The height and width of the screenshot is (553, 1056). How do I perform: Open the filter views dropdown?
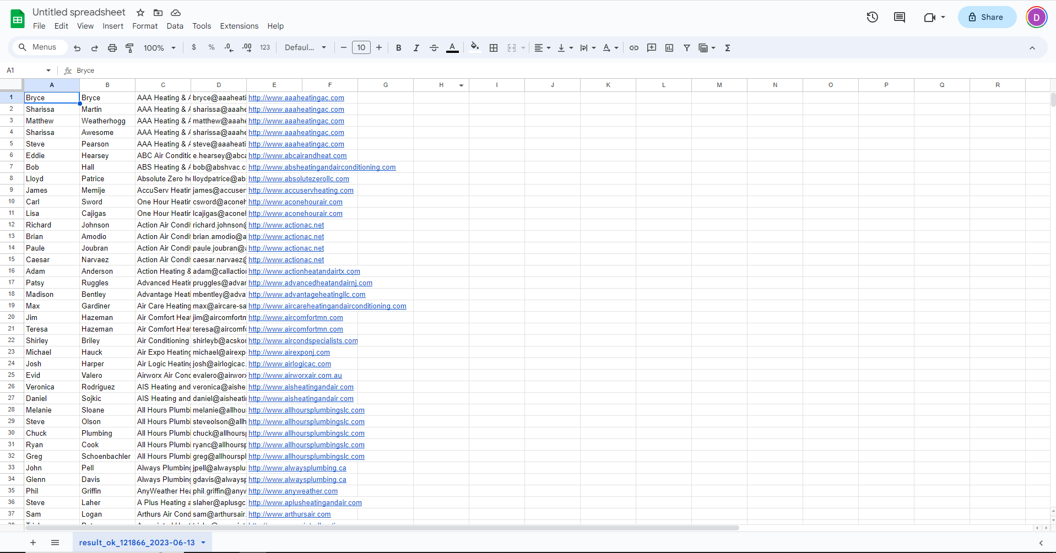tap(707, 48)
